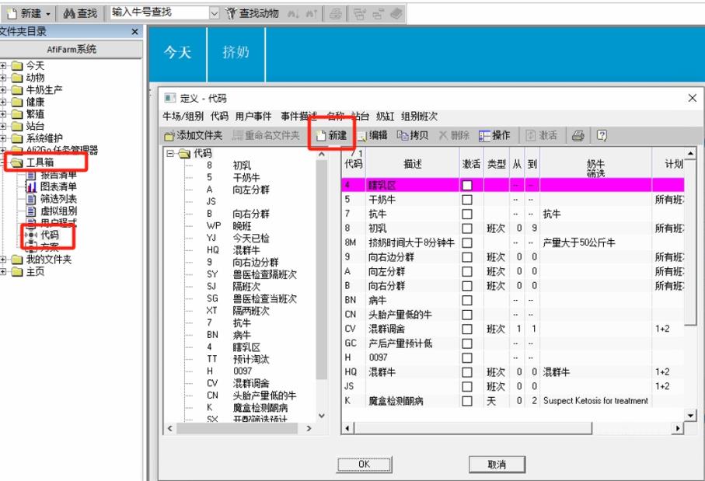Expand the 健康 folder node
This screenshot has height=481, width=705.
(2, 102)
